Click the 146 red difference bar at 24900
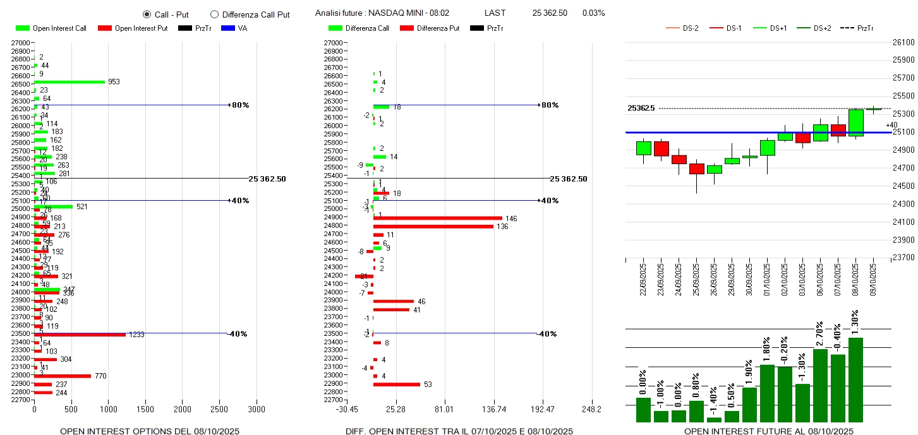Viewport: 918px width, 435px height. click(x=437, y=218)
